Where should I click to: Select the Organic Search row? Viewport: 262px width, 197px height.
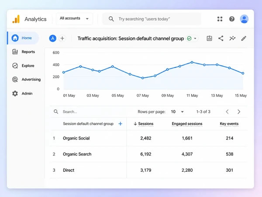[149, 154]
